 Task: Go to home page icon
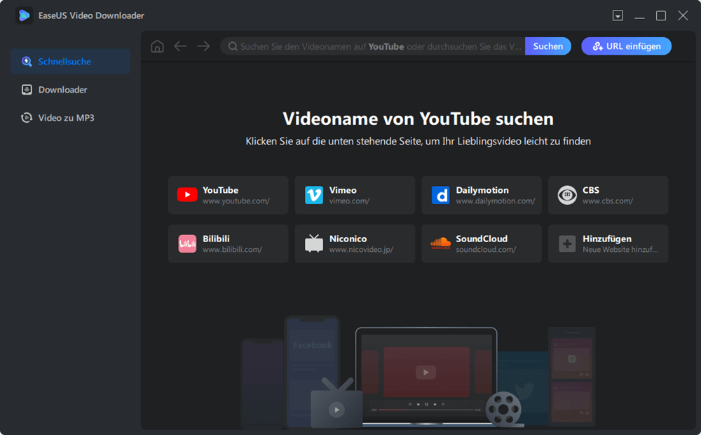(x=157, y=46)
